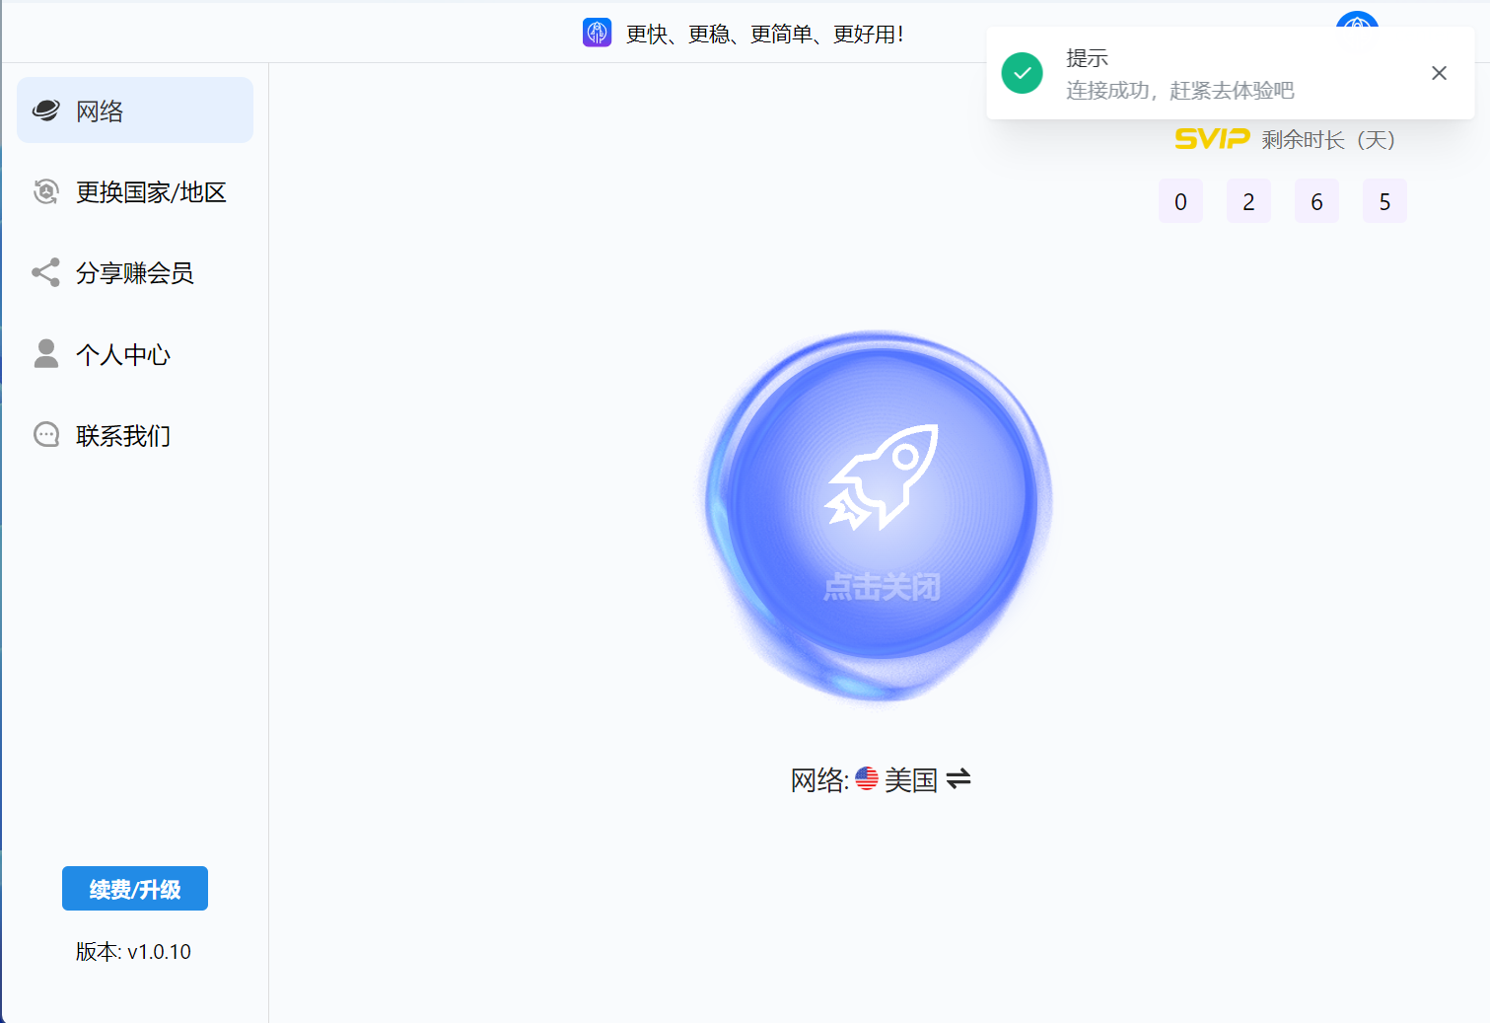Click the planet icon beside 网络
This screenshot has width=1490, height=1023.
[45, 110]
